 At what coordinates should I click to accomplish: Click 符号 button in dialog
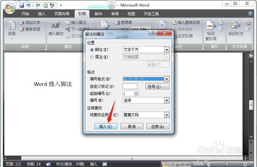click(x=157, y=87)
